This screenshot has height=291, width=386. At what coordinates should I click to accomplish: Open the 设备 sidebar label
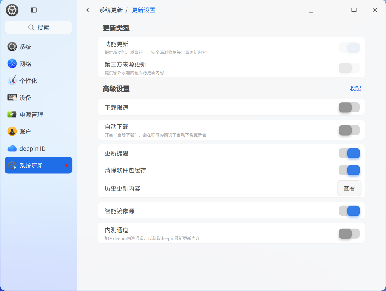[25, 98]
